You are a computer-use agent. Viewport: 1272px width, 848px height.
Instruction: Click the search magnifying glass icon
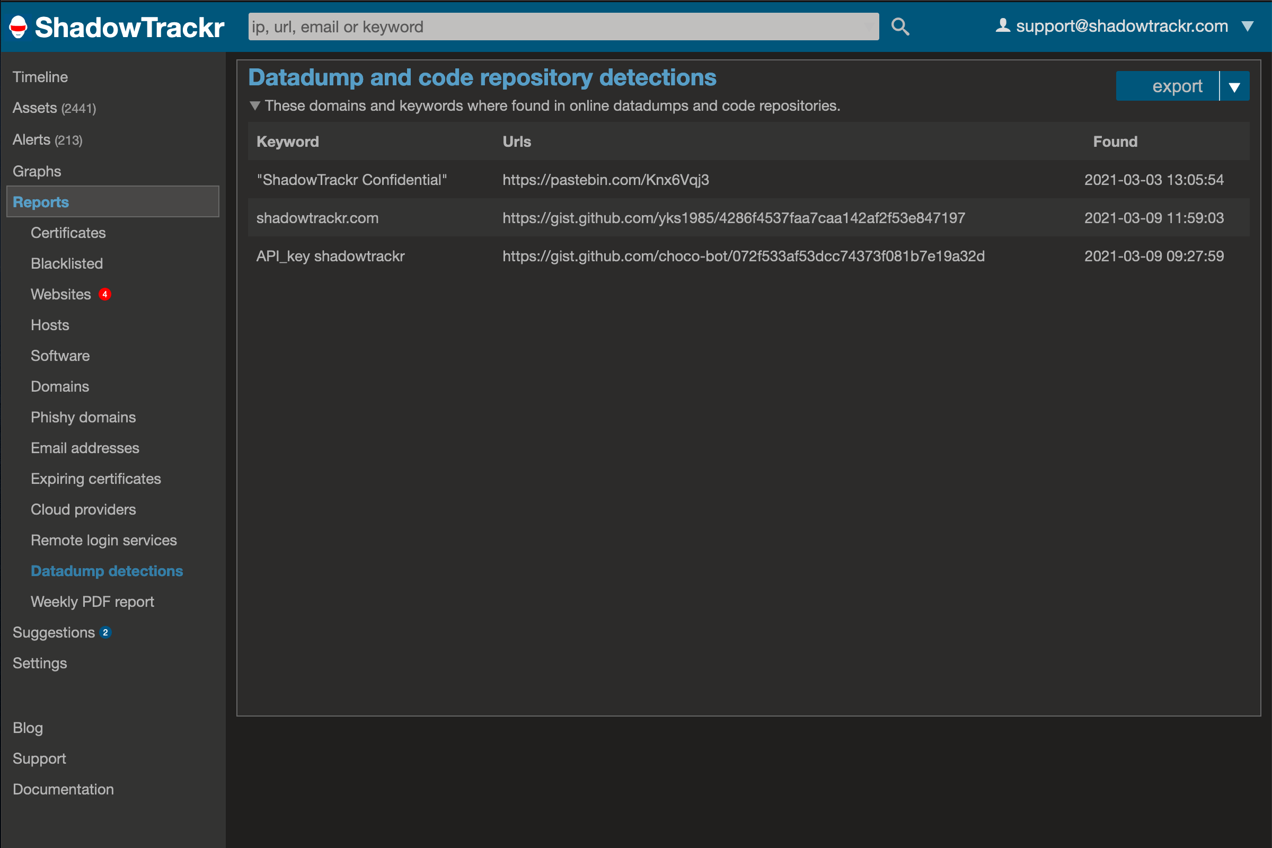[899, 26]
